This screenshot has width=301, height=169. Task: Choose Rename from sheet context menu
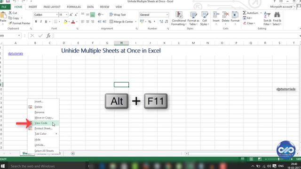43,112
